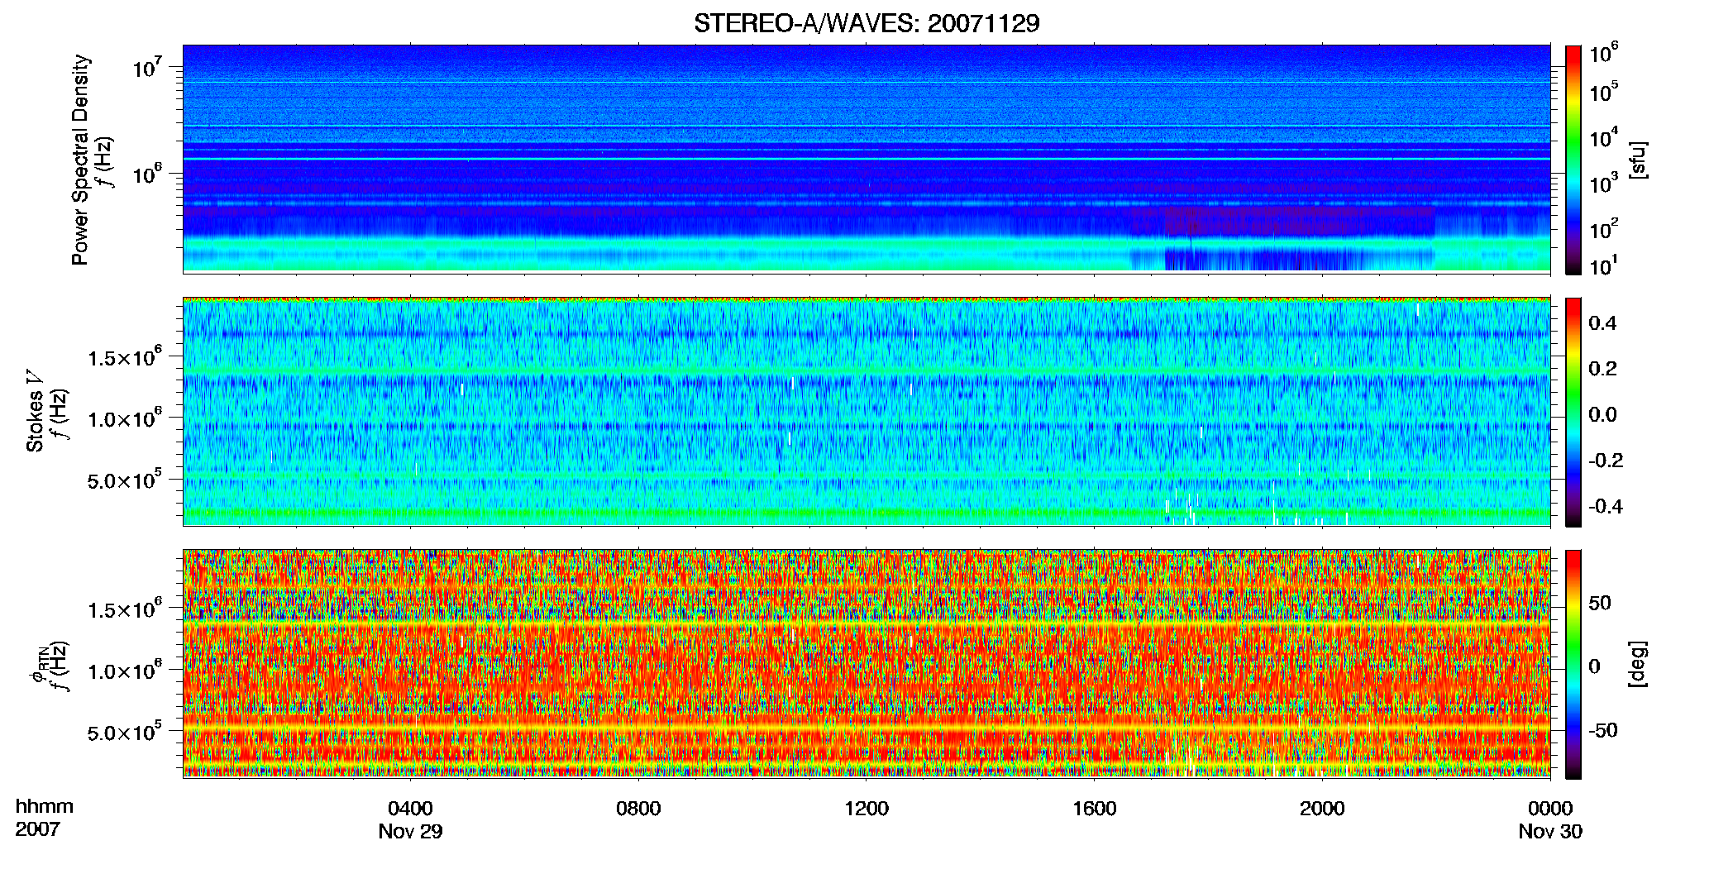Click the [sfu] colorbar unit label
The width and height of the screenshot is (1733, 893).
coord(1637,160)
